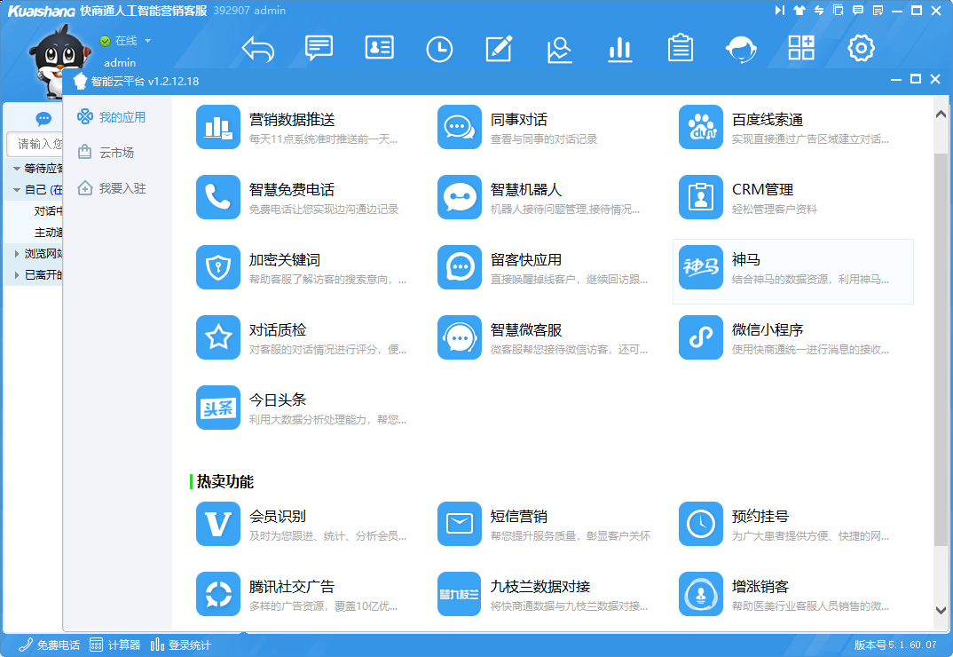Select 我要入驻 in the sidebar
The height and width of the screenshot is (657, 953).
pyautogui.click(x=122, y=188)
